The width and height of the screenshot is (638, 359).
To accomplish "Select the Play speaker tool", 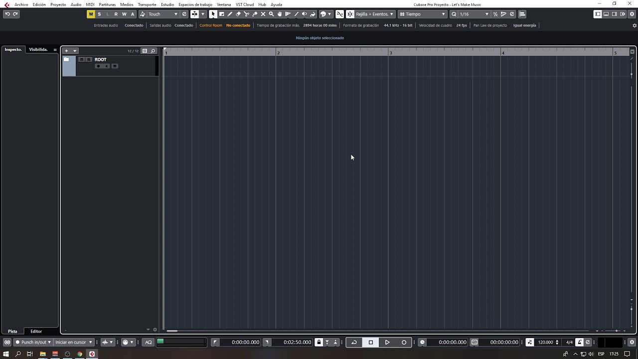I will tap(304, 14).
